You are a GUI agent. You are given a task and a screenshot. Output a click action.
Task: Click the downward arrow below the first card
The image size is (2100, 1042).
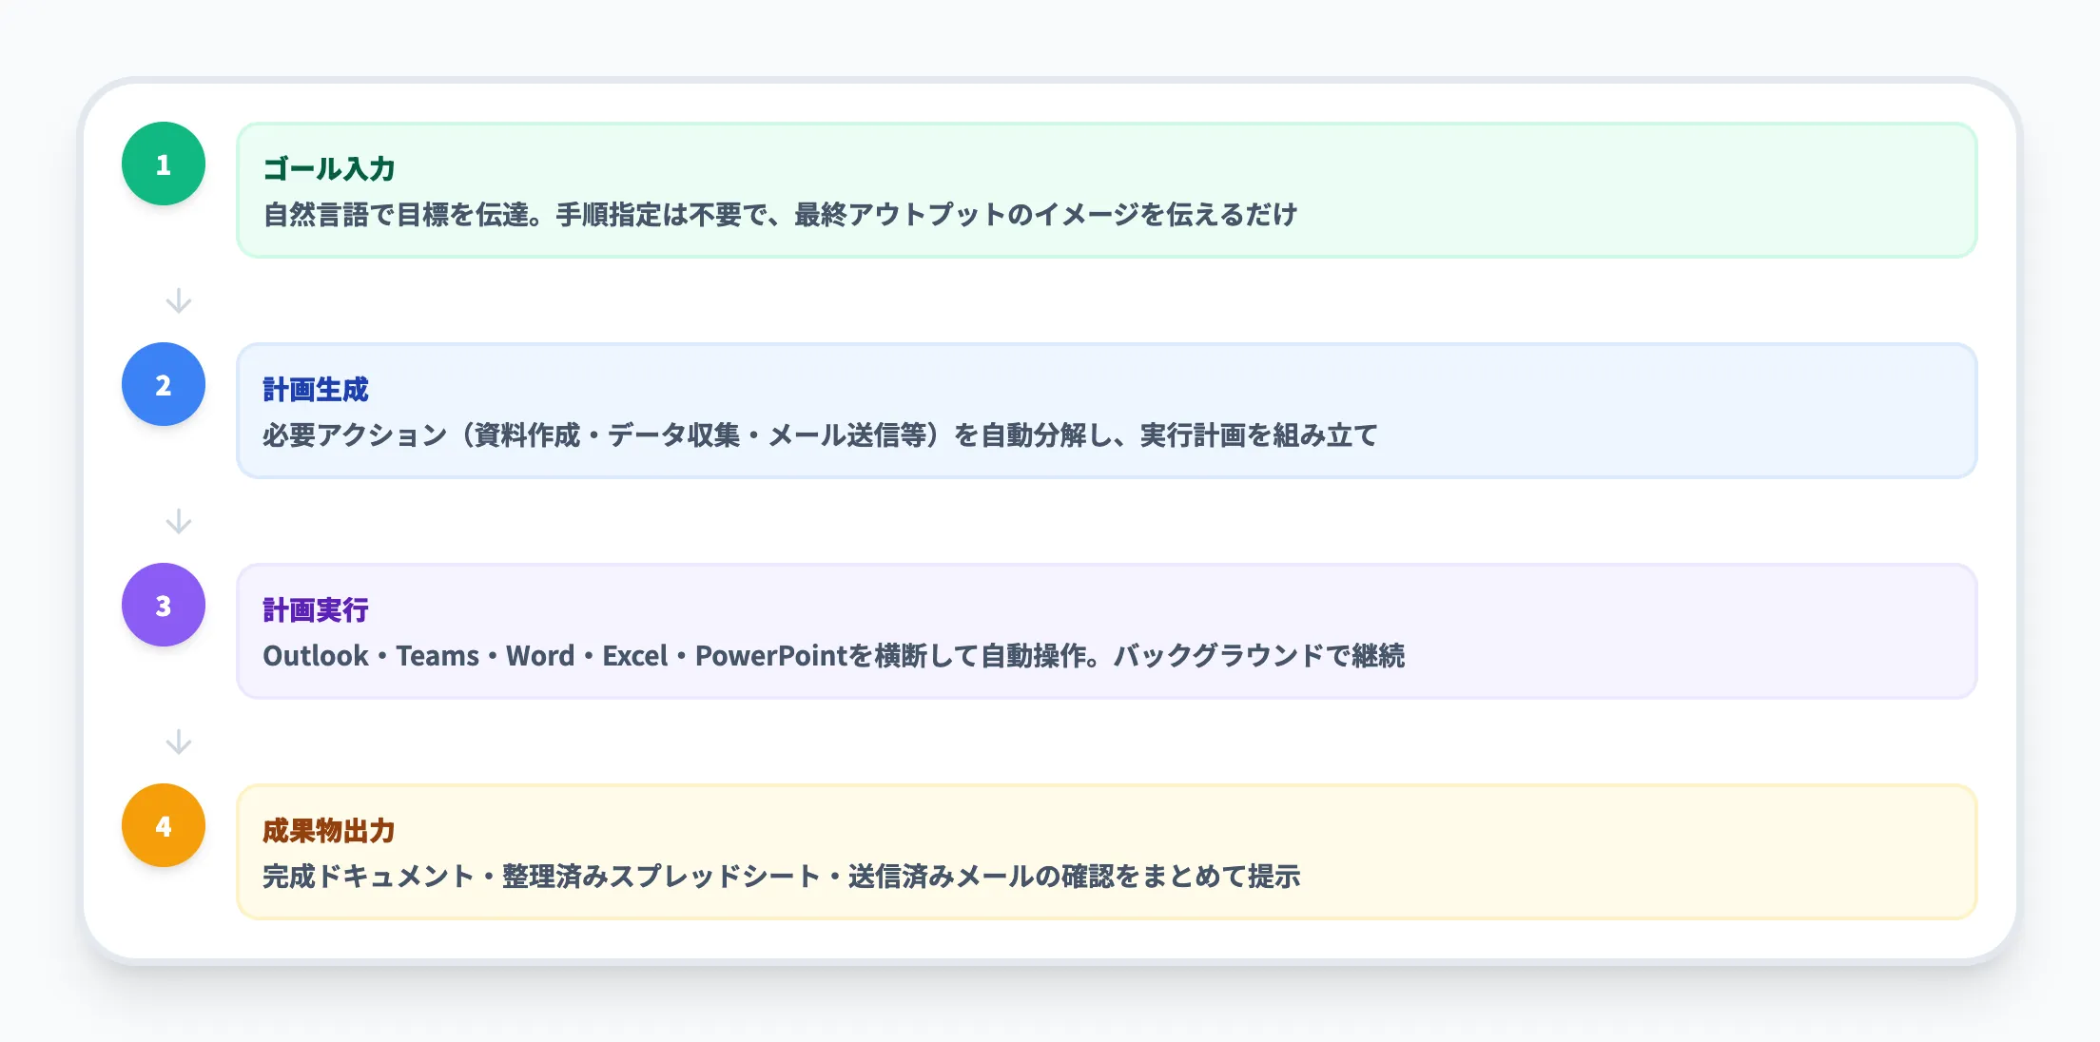pyautogui.click(x=177, y=300)
